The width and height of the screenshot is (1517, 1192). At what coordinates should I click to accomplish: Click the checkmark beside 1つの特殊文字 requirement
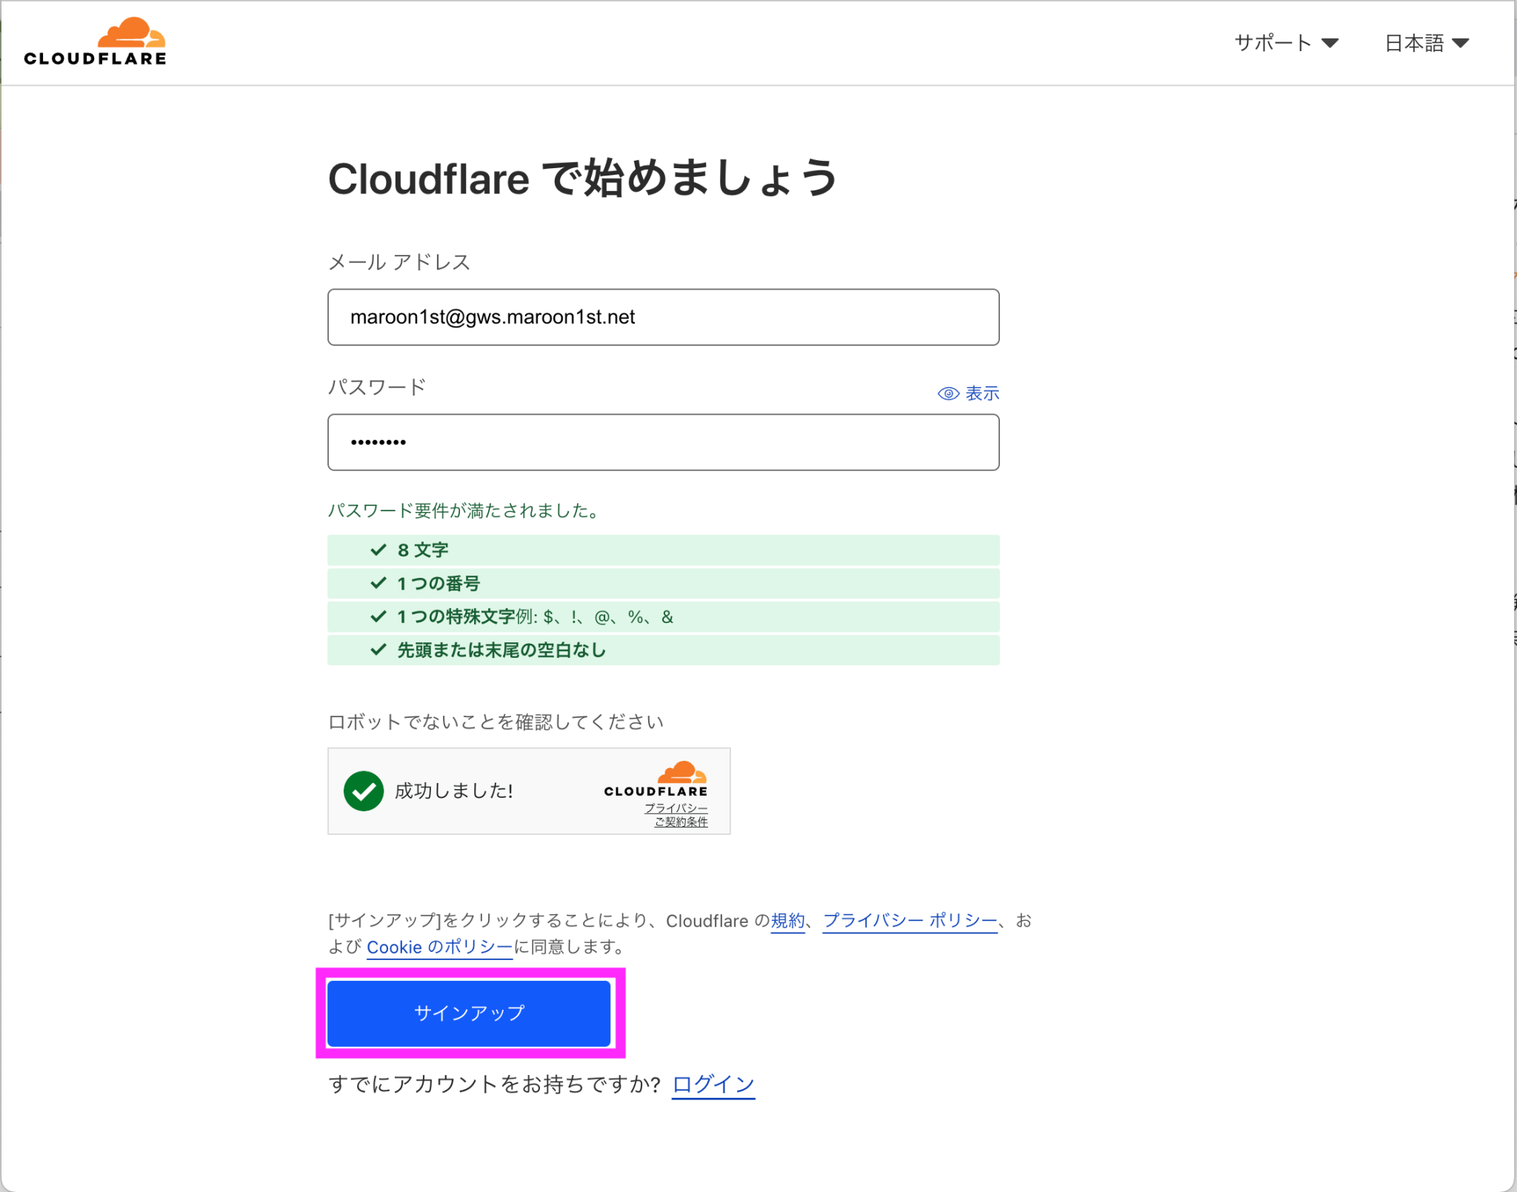376,616
